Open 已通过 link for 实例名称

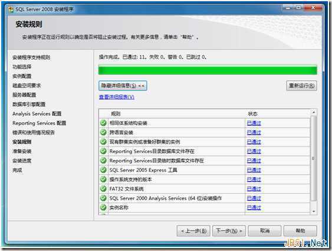(x=254, y=207)
